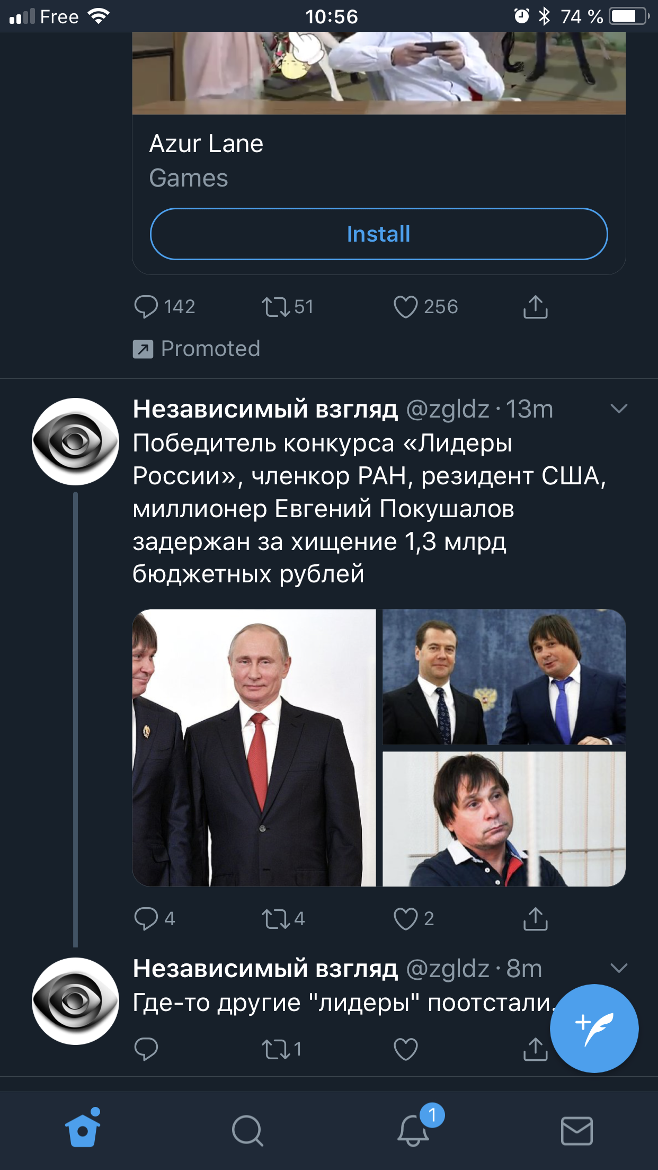658x1170 pixels.
Task: Like the Azur Lane promoted tweet
Action: point(406,307)
